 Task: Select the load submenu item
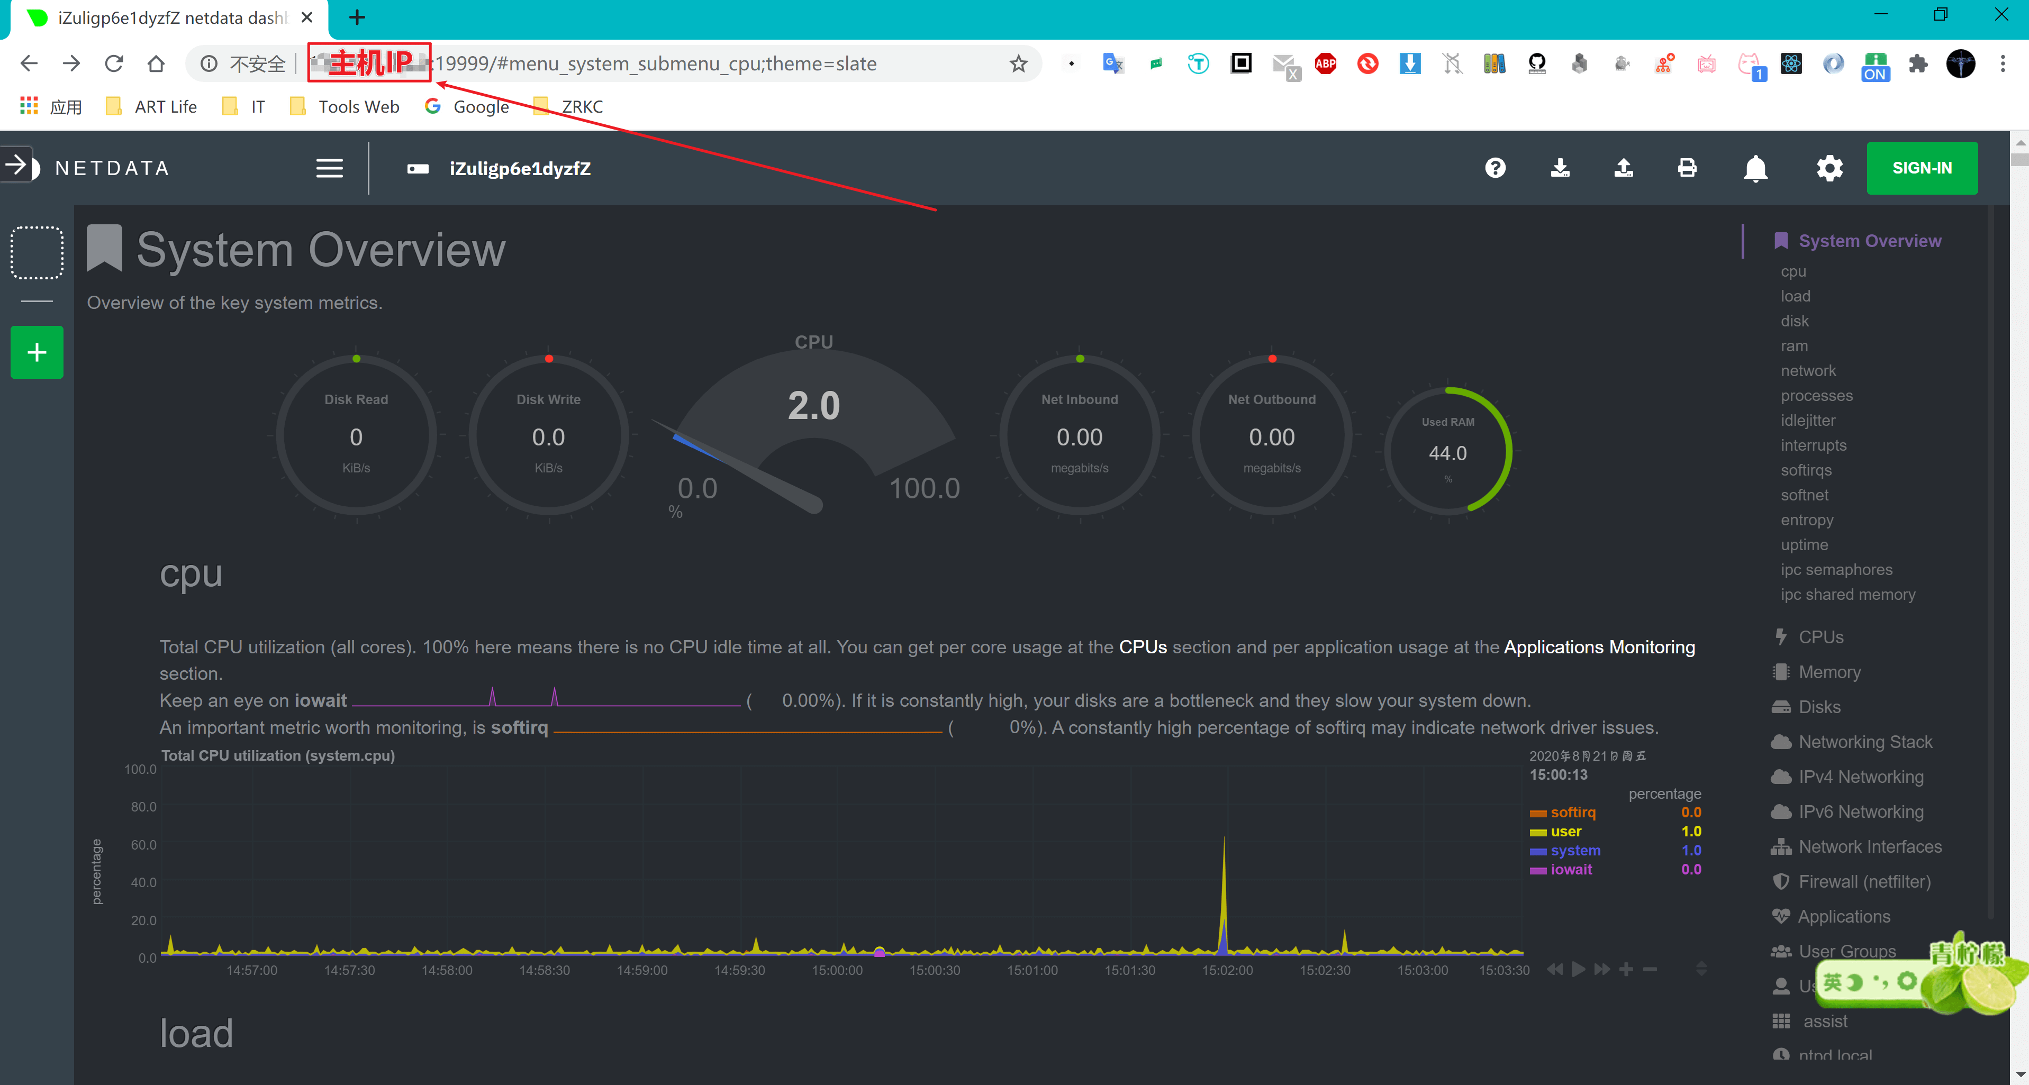[x=1795, y=296]
